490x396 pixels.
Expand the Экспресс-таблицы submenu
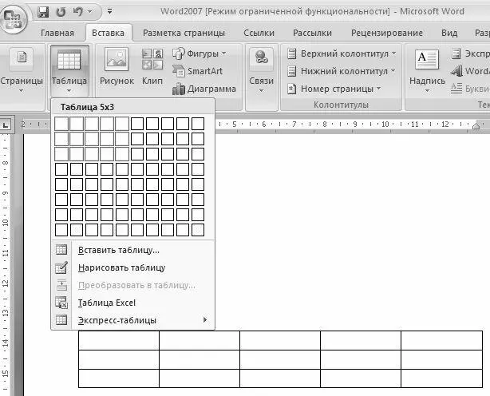tap(133, 320)
